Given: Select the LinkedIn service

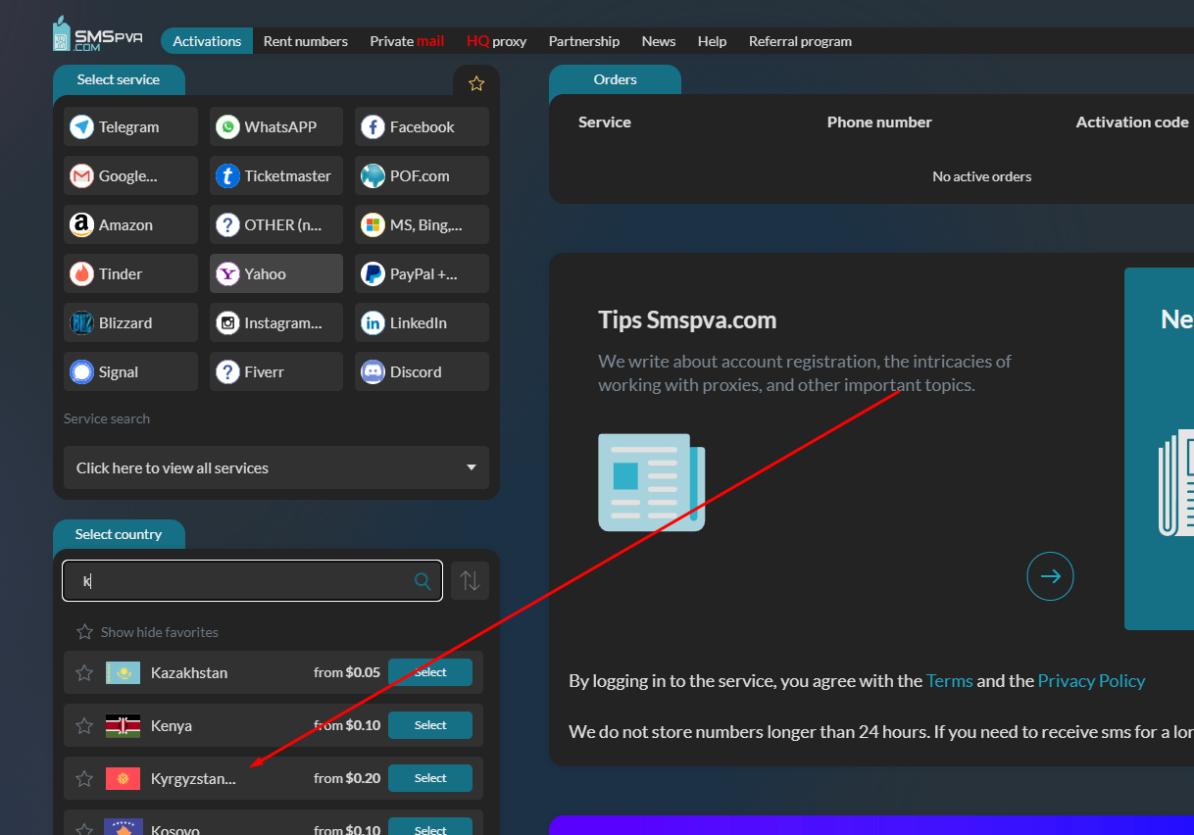Looking at the screenshot, I should [422, 322].
